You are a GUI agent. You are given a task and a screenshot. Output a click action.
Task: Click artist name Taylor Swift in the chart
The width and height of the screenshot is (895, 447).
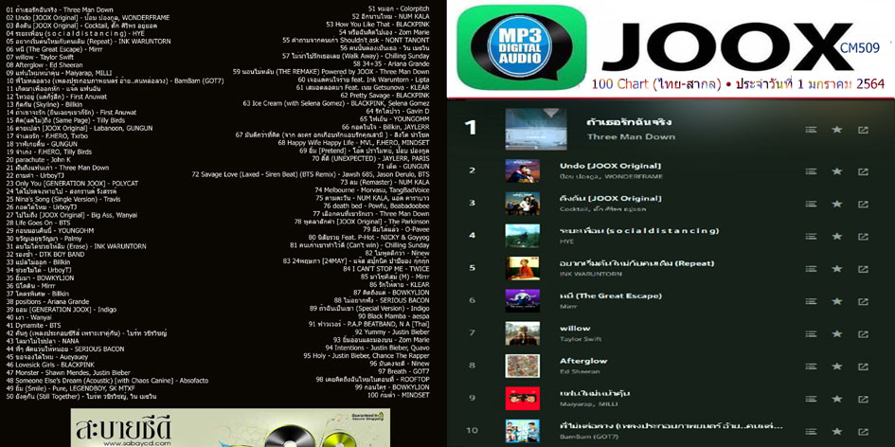point(580,339)
